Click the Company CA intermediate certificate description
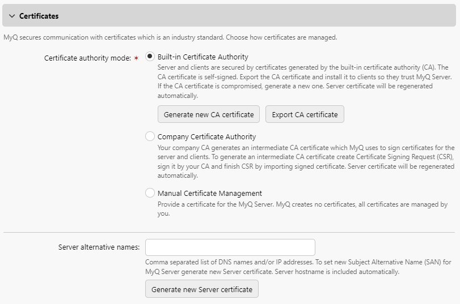This screenshot has height=304, width=460. [x=305, y=162]
